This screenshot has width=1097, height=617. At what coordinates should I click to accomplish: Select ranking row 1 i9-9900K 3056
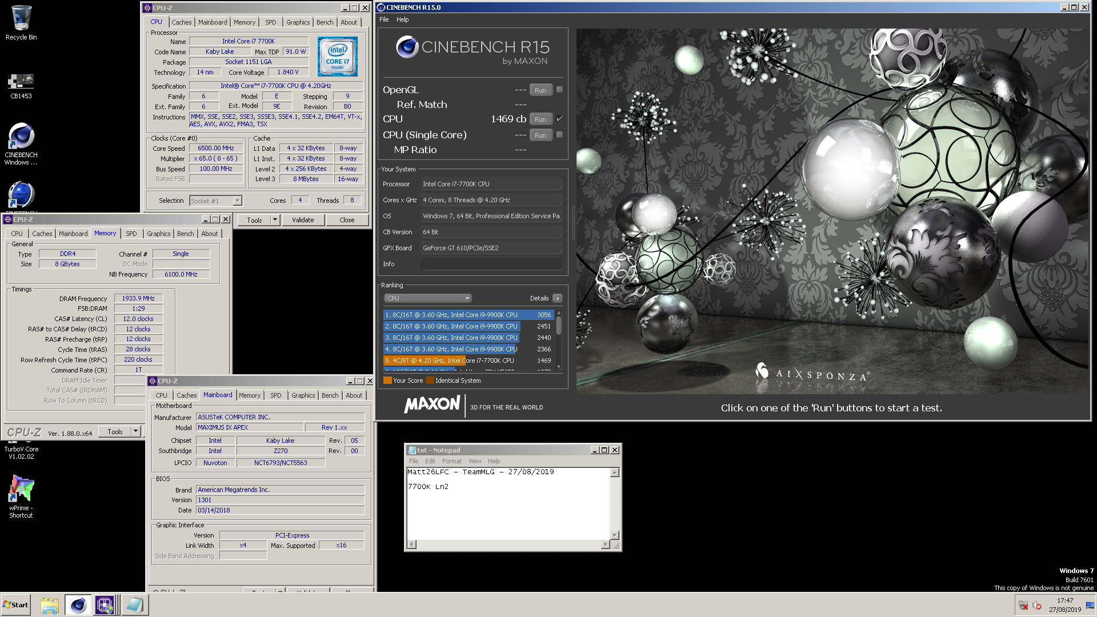468,315
